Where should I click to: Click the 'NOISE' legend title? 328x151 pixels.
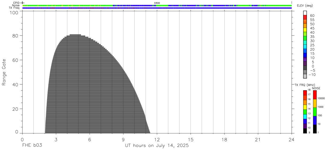316,88
